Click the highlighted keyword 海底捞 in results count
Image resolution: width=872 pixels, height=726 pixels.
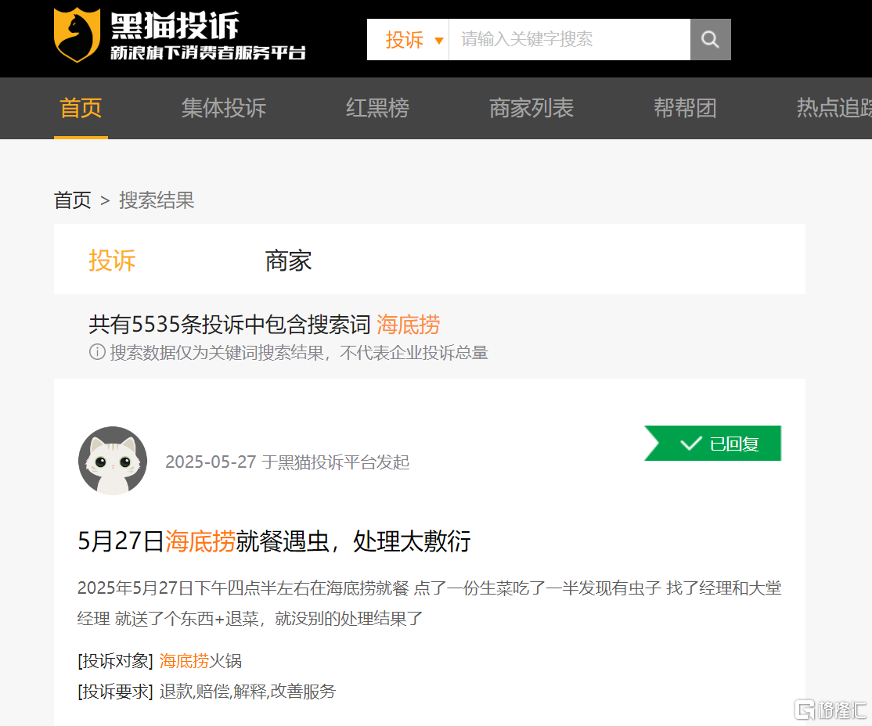click(408, 325)
